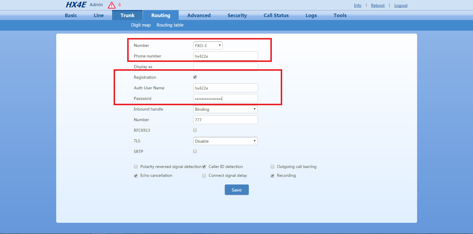The image size is (473, 234).
Task: Enable the SRTP checkbox
Action: pos(195,151)
